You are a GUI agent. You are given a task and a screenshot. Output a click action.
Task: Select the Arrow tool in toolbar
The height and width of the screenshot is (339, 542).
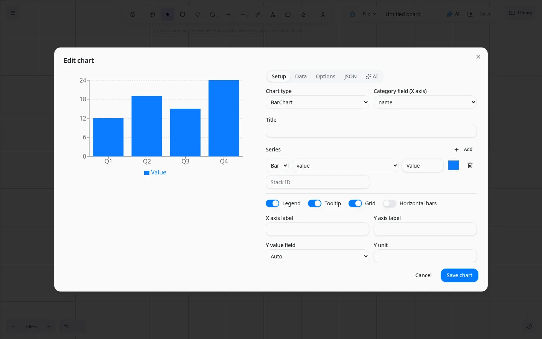click(228, 14)
